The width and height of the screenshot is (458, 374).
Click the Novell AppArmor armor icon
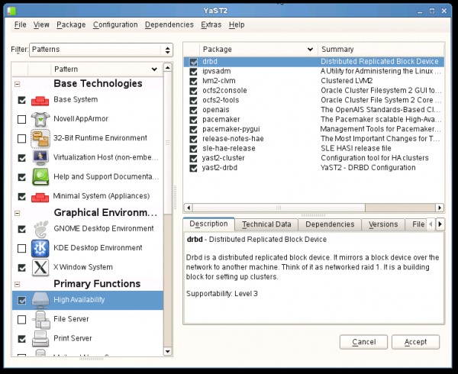coord(40,119)
